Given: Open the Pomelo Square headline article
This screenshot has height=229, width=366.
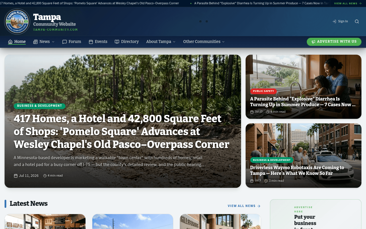Looking at the screenshot, I should coord(122,131).
